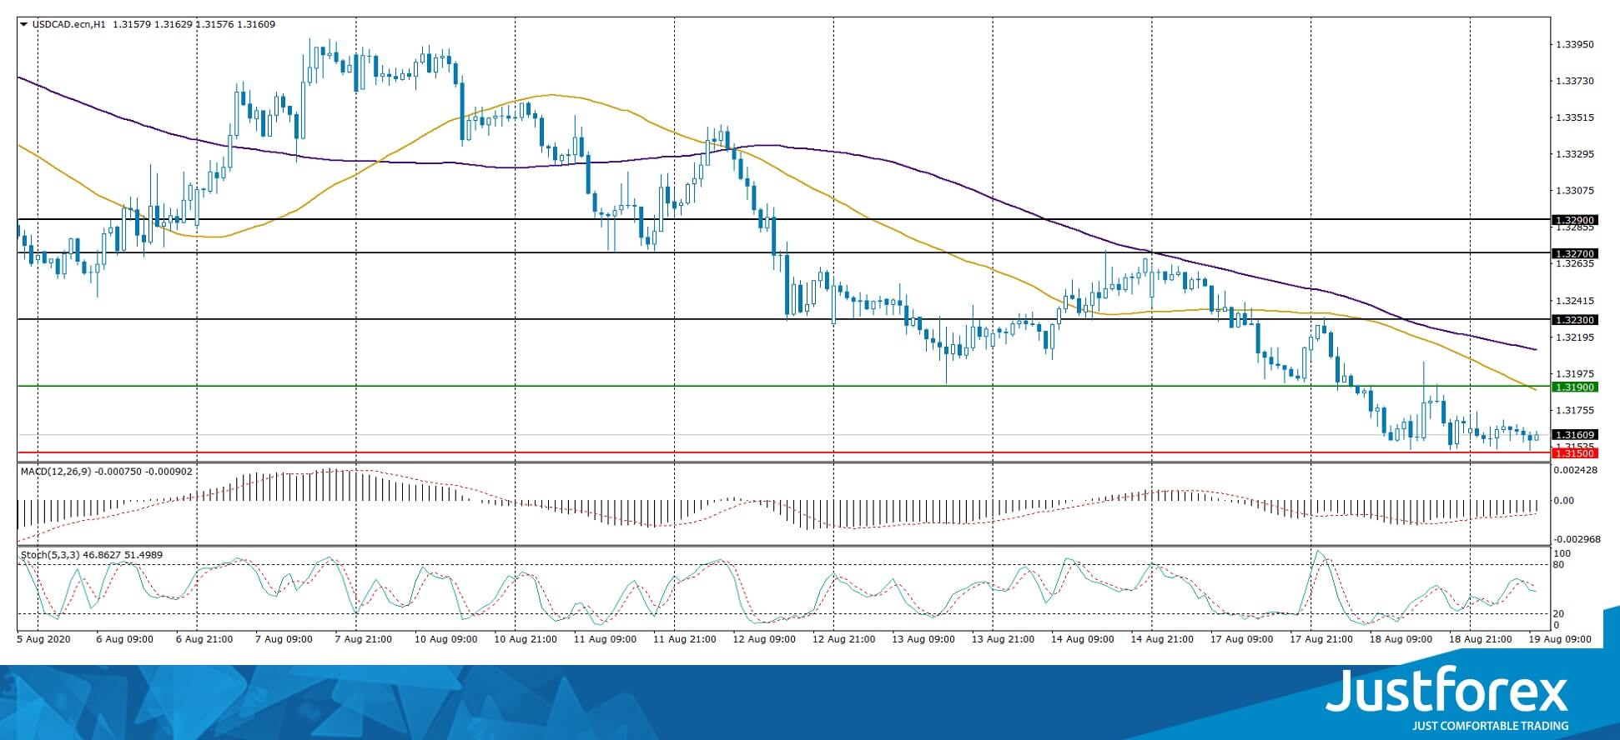Click the 13 Aug 21:00 time label

coord(1004,640)
